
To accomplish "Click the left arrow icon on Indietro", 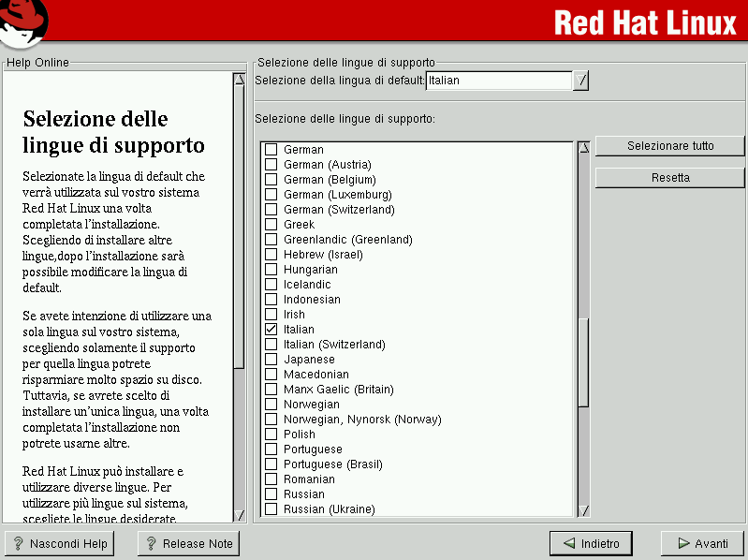I will [568, 543].
